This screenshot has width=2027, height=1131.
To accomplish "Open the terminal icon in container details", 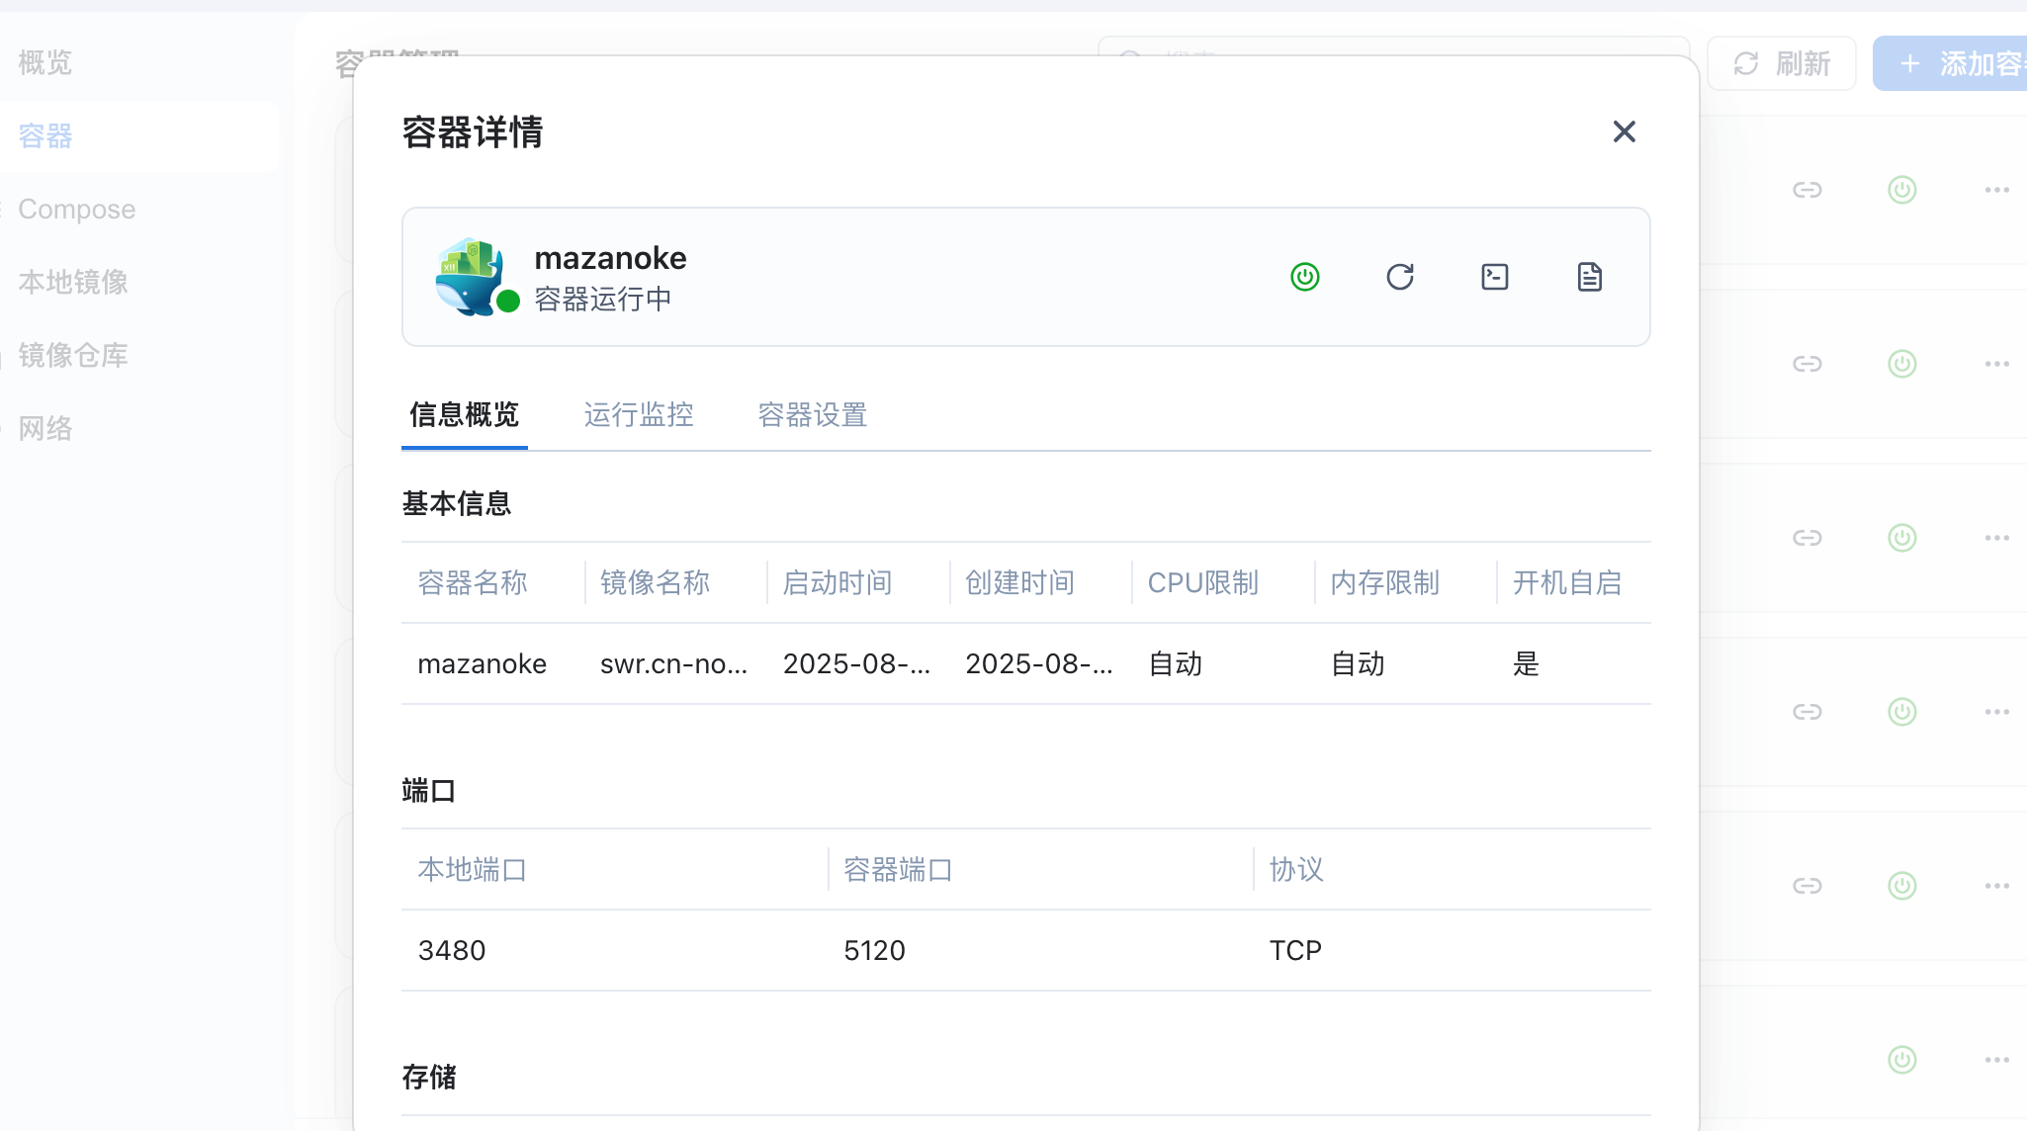I will (x=1495, y=277).
